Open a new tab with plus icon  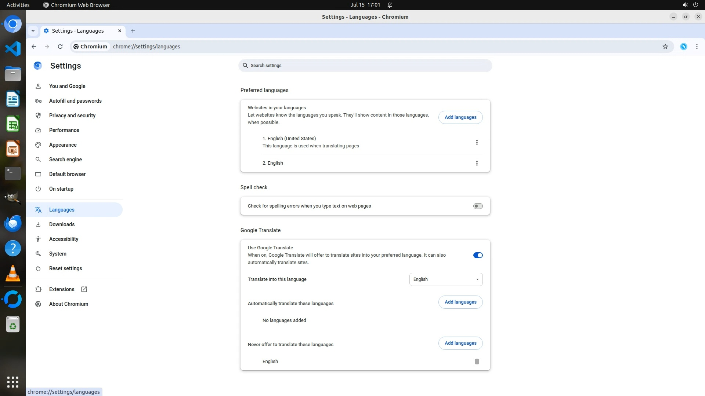click(133, 31)
